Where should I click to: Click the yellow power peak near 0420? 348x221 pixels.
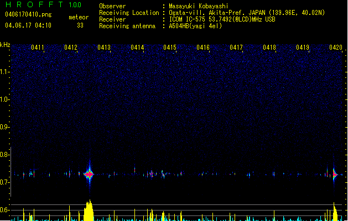[x=335, y=212]
